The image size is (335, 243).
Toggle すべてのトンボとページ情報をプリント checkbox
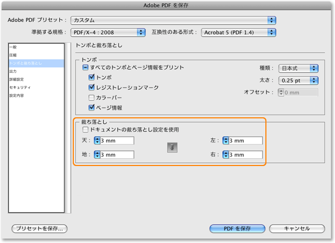click(x=86, y=68)
